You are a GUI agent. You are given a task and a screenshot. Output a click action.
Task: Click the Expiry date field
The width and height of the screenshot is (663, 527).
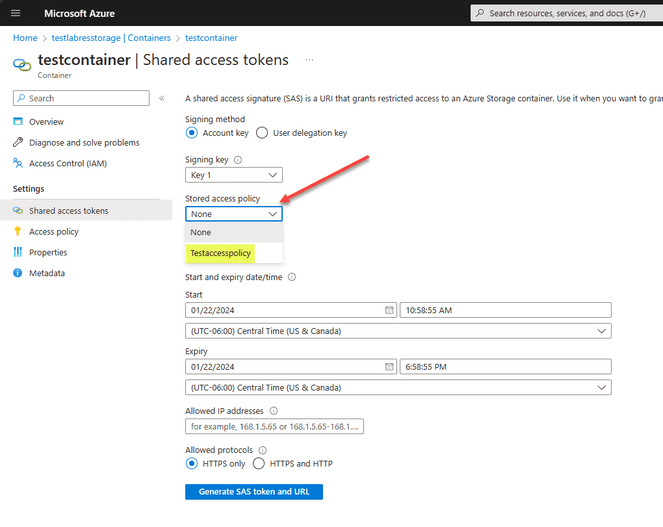pos(291,367)
